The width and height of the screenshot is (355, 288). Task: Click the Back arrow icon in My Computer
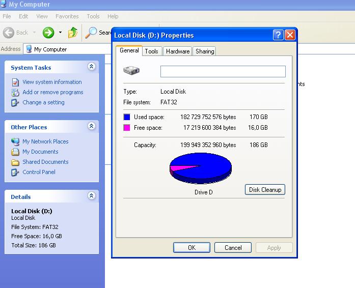click(9, 33)
